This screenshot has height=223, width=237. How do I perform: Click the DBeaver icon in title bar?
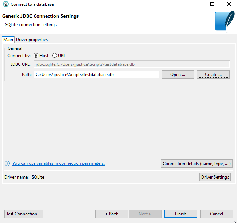(x=6, y=4)
